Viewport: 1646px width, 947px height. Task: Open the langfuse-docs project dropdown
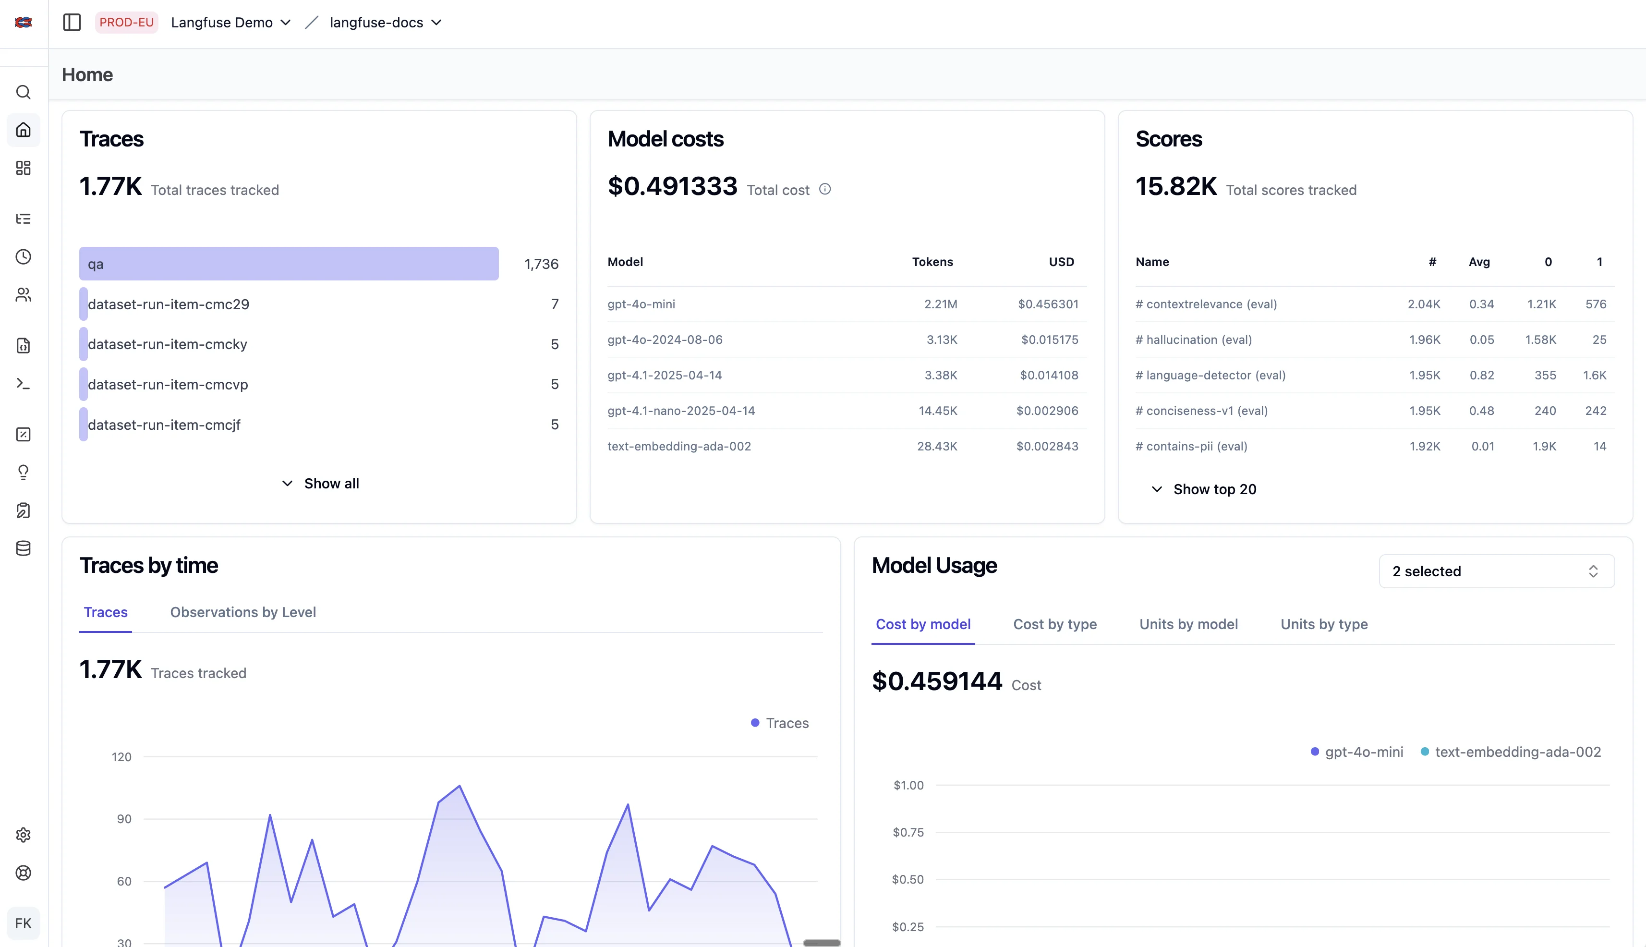click(x=384, y=22)
